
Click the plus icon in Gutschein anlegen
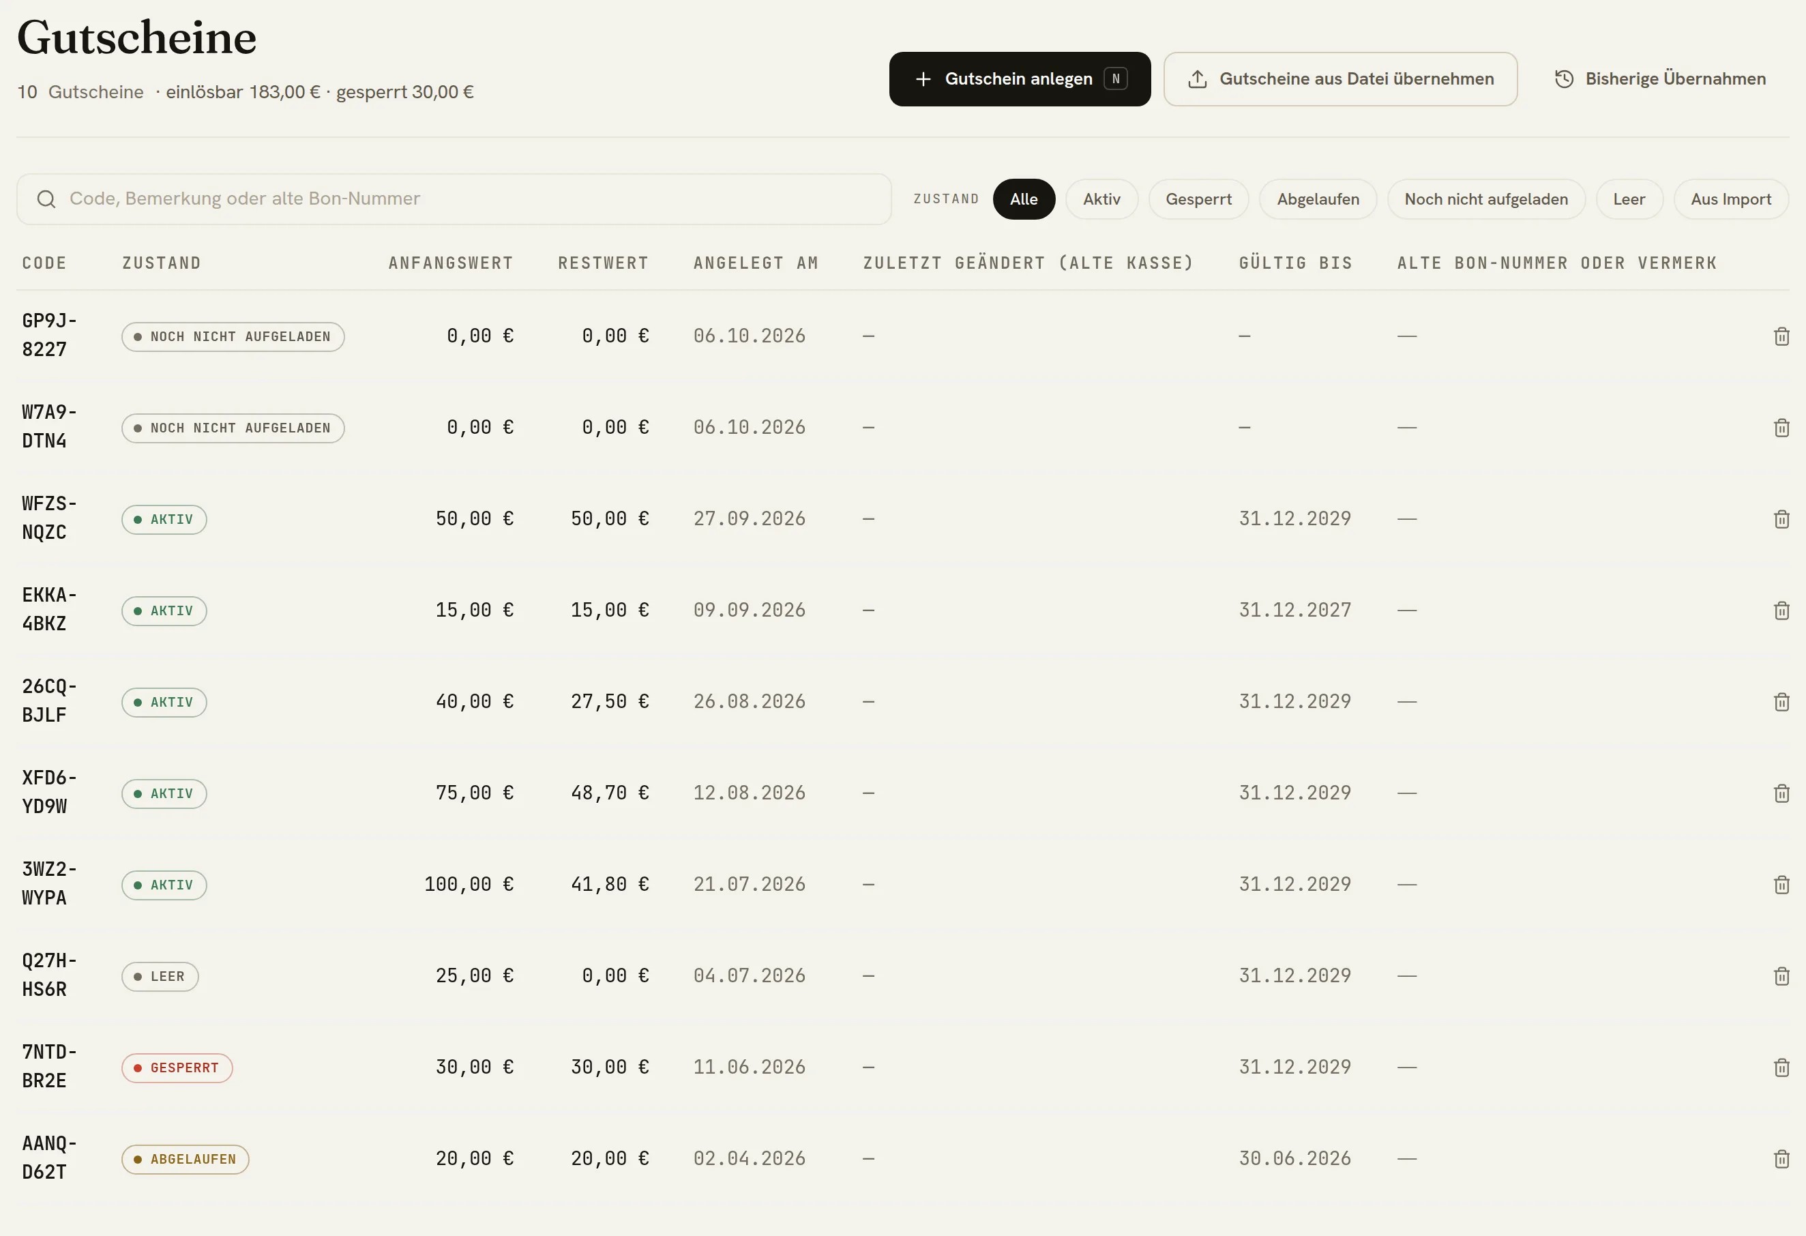922,78
